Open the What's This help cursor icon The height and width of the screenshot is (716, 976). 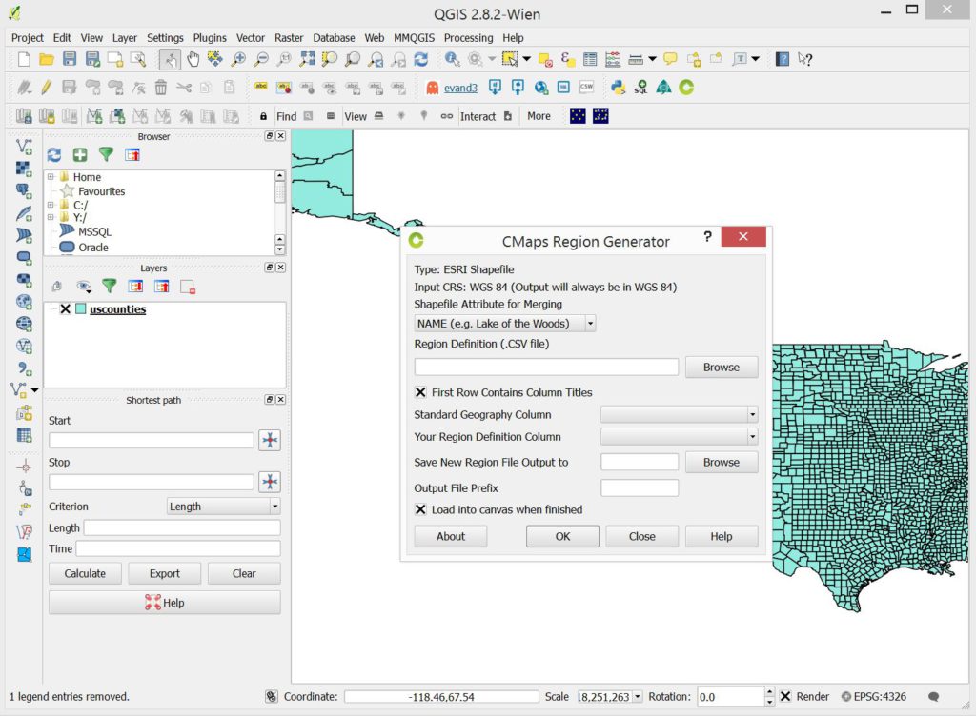point(804,59)
